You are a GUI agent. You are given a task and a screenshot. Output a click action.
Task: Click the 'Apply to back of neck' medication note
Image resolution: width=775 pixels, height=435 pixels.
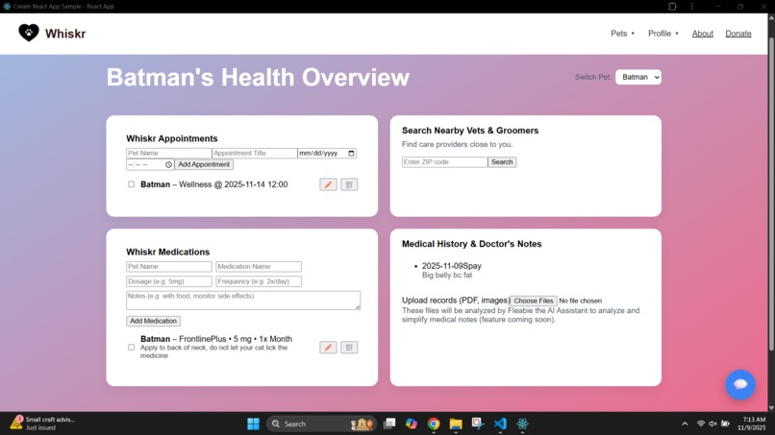[x=213, y=351]
